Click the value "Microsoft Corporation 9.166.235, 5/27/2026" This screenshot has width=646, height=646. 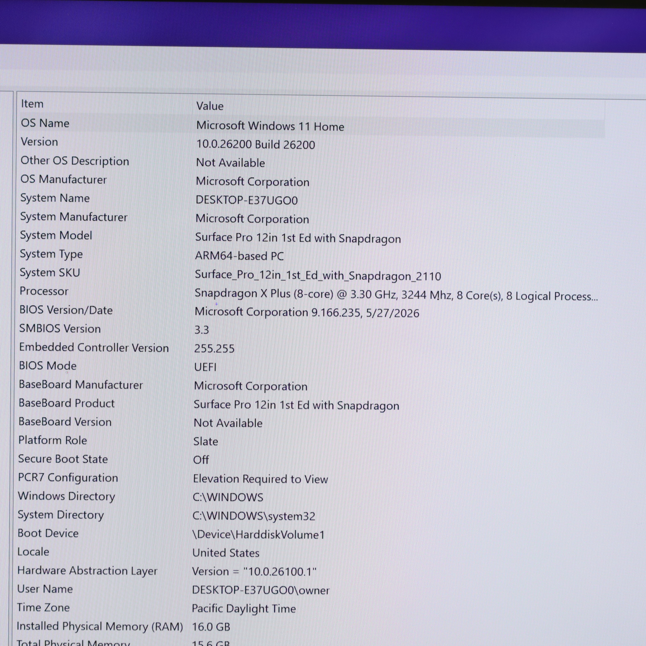coord(307,313)
